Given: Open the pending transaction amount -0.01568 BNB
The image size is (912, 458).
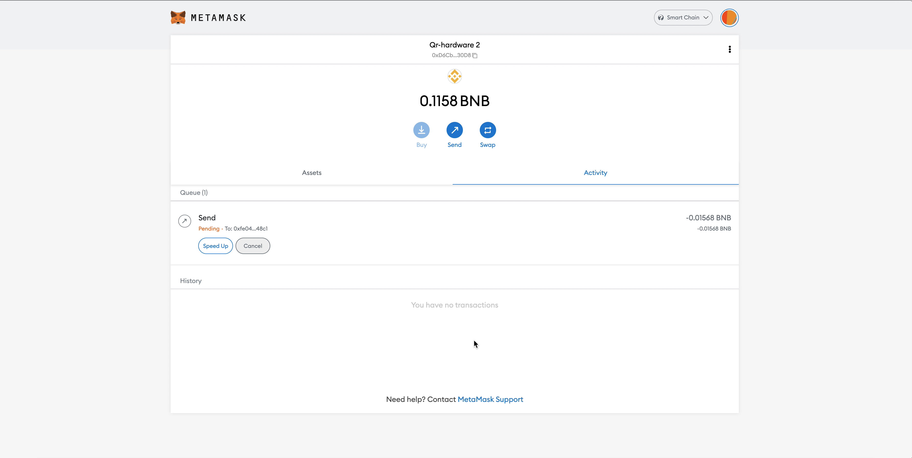Looking at the screenshot, I should 708,218.
